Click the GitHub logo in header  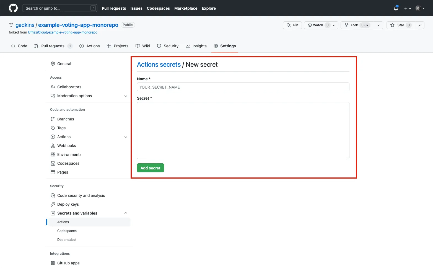(x=13, y=8)
